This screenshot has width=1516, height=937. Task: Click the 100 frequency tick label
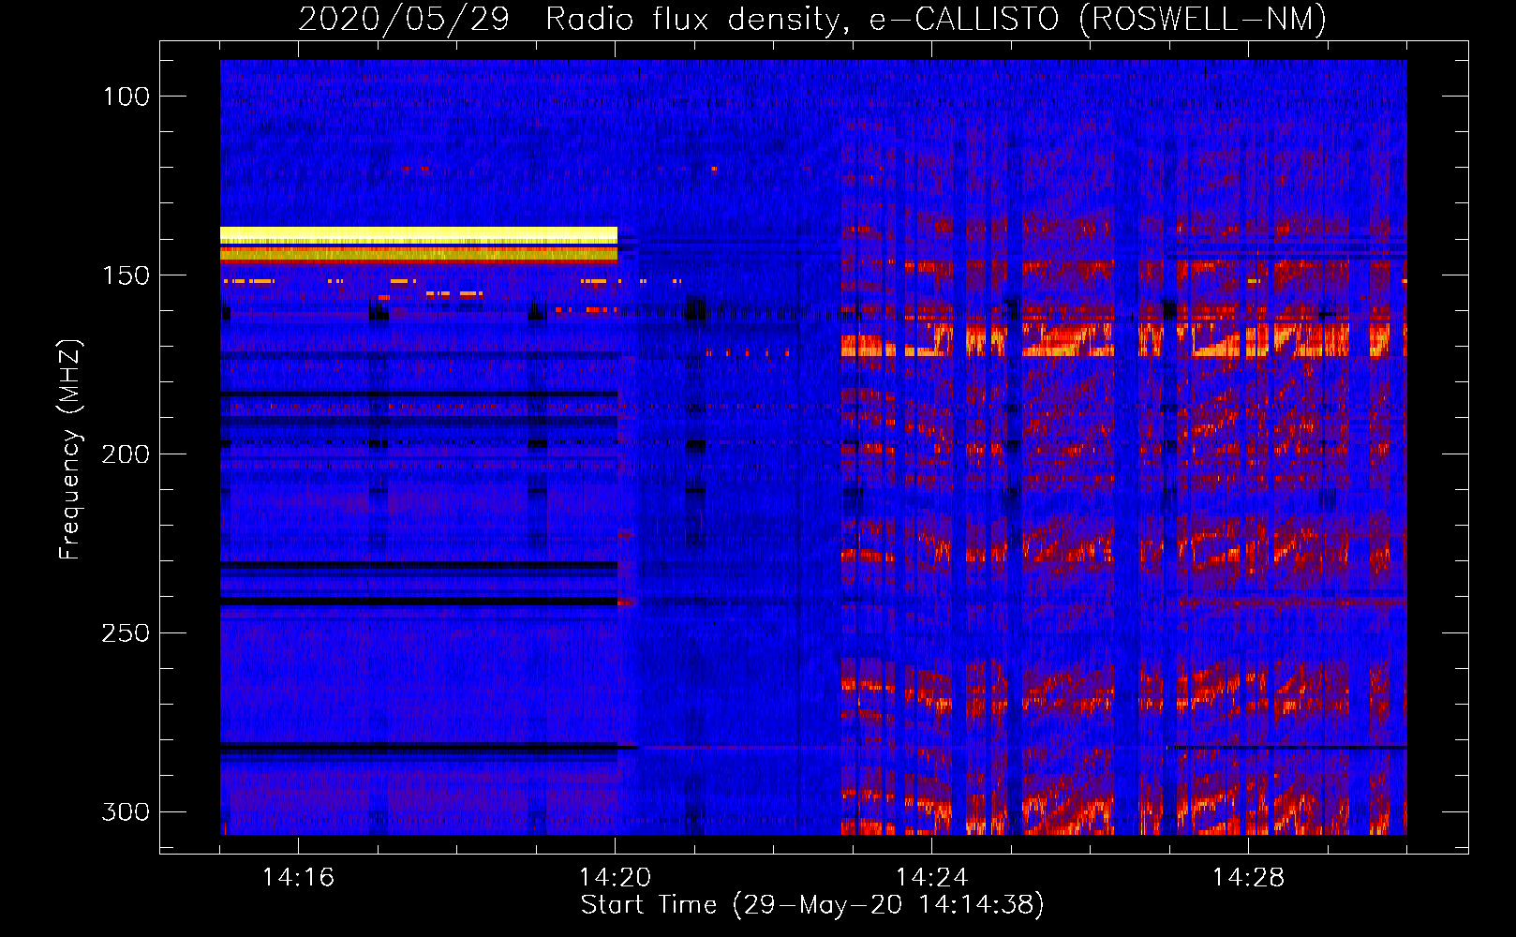pyautogui.click(x=126, y=97)
